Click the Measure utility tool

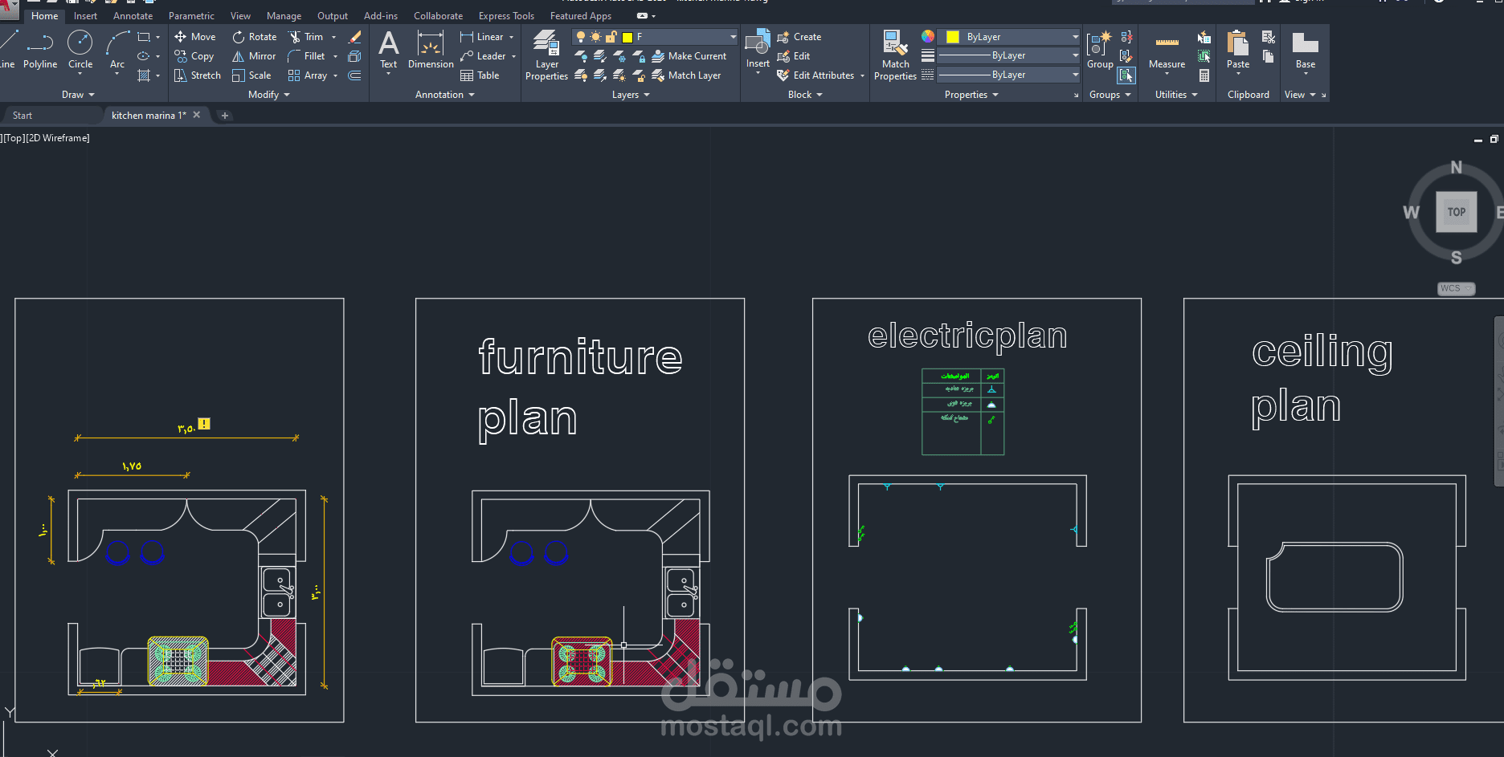(1167, 50)
